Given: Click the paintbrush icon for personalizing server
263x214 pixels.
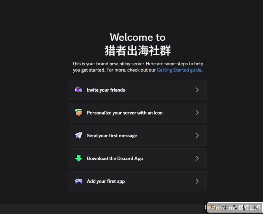Looking at the screenshot, I should pyautogui.click(x=78, y=113).
